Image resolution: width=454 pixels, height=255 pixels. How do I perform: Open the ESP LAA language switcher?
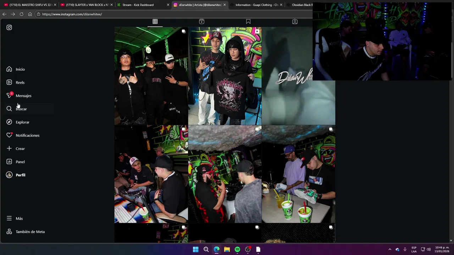point(414,249)
